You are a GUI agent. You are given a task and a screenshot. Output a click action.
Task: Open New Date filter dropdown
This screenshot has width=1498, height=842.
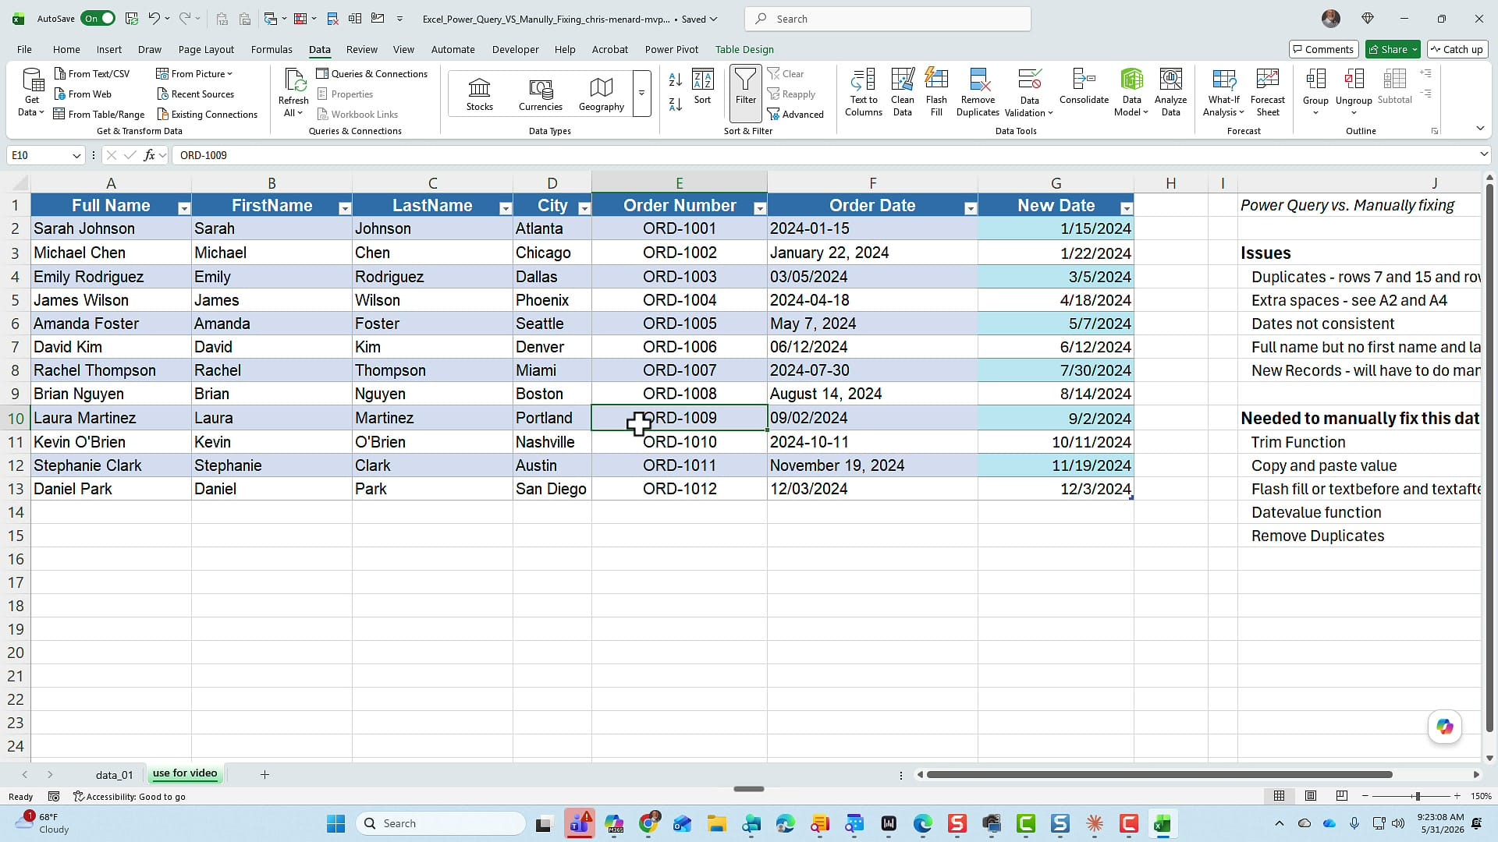[1127, 208]
